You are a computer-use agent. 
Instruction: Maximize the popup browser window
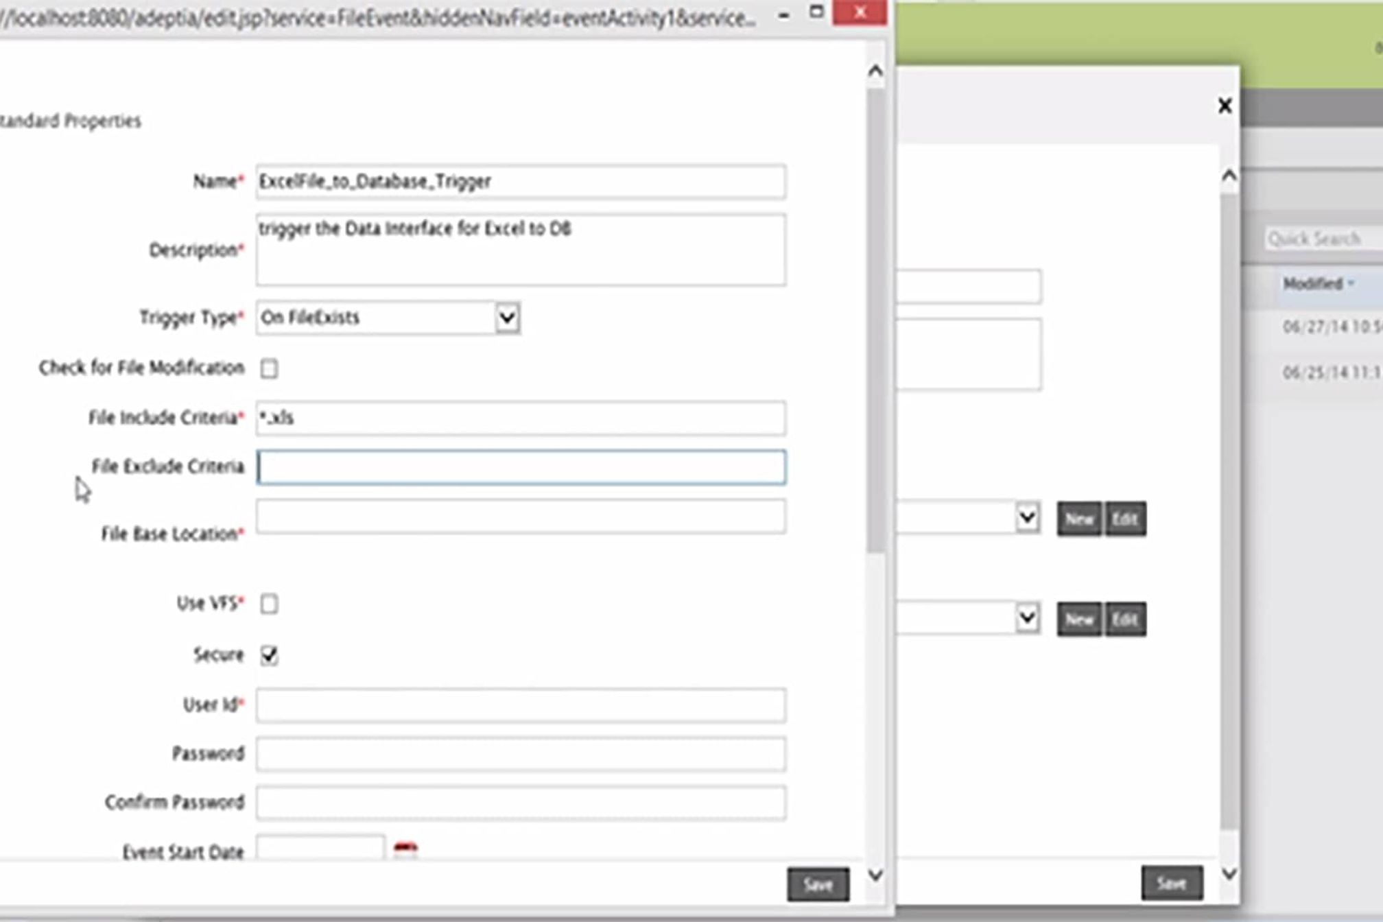(816, 12)
